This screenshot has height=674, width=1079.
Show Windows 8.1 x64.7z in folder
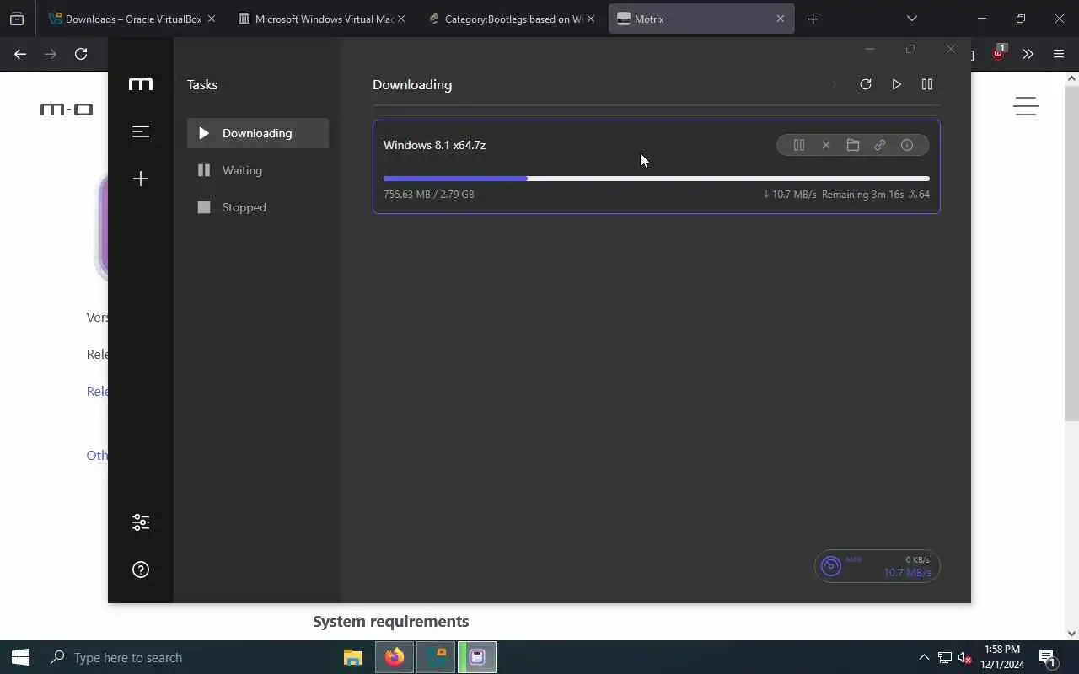[x=853, y=145]
